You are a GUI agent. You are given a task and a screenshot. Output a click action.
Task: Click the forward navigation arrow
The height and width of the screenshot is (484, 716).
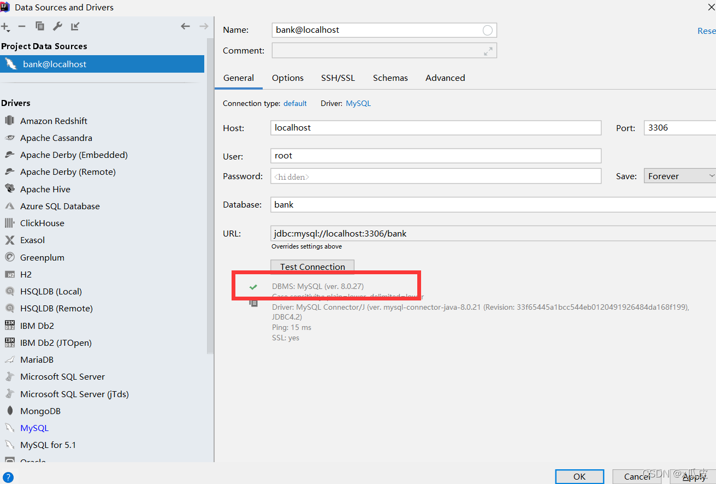[203, 26]
